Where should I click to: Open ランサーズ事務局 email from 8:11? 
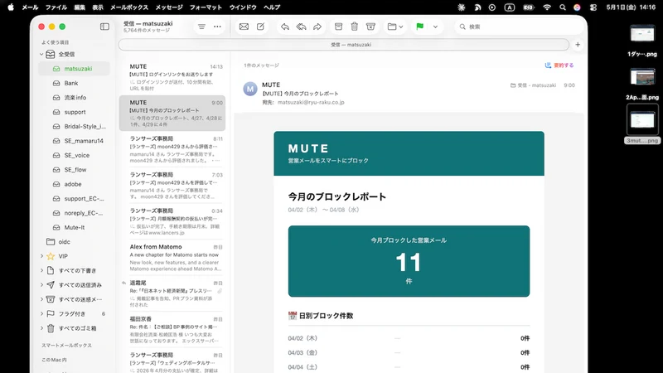click(172, 149)
